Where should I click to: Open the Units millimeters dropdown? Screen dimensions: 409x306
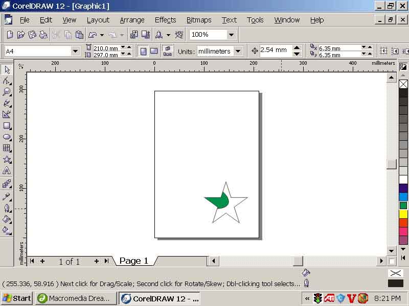[x=238, y=52]
